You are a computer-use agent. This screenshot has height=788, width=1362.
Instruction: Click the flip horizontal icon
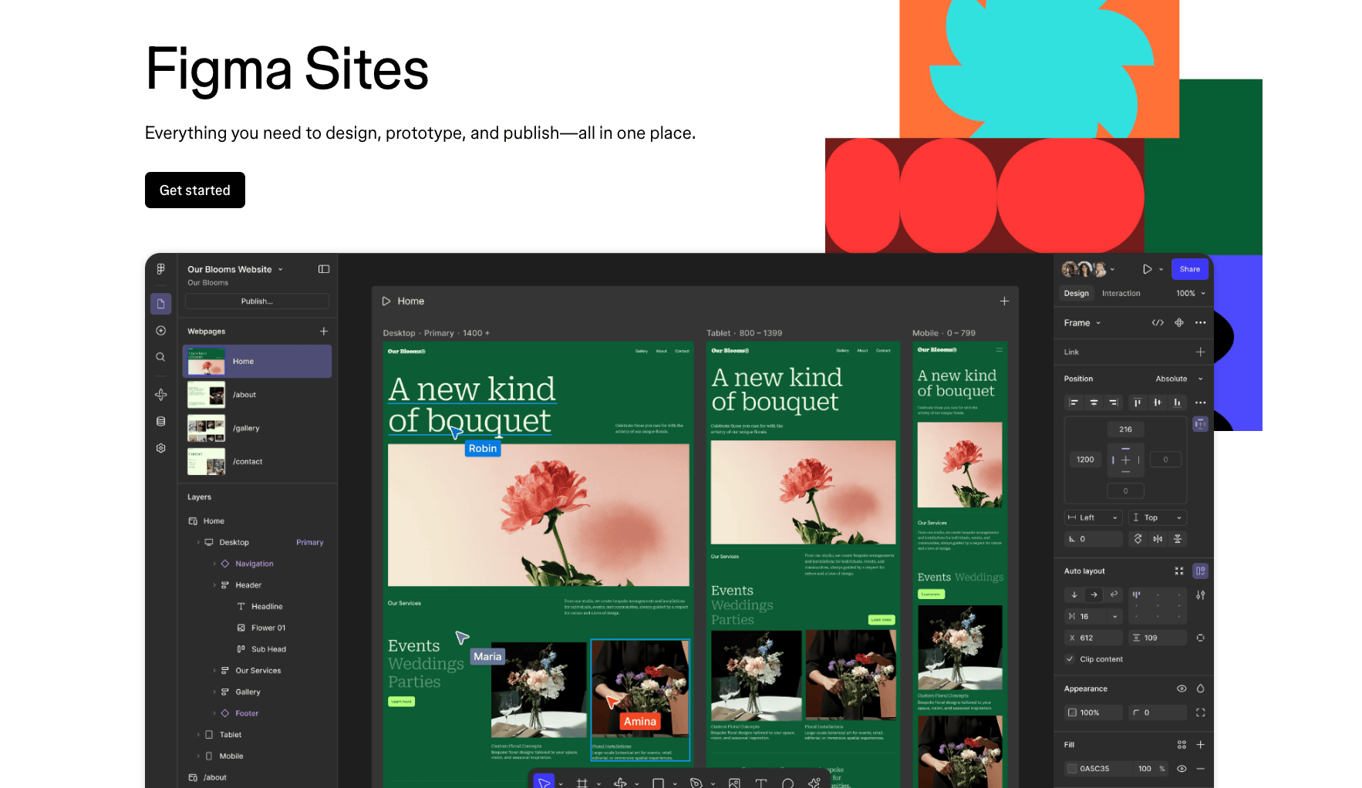pyautogui.click(x=1158, y=539)
